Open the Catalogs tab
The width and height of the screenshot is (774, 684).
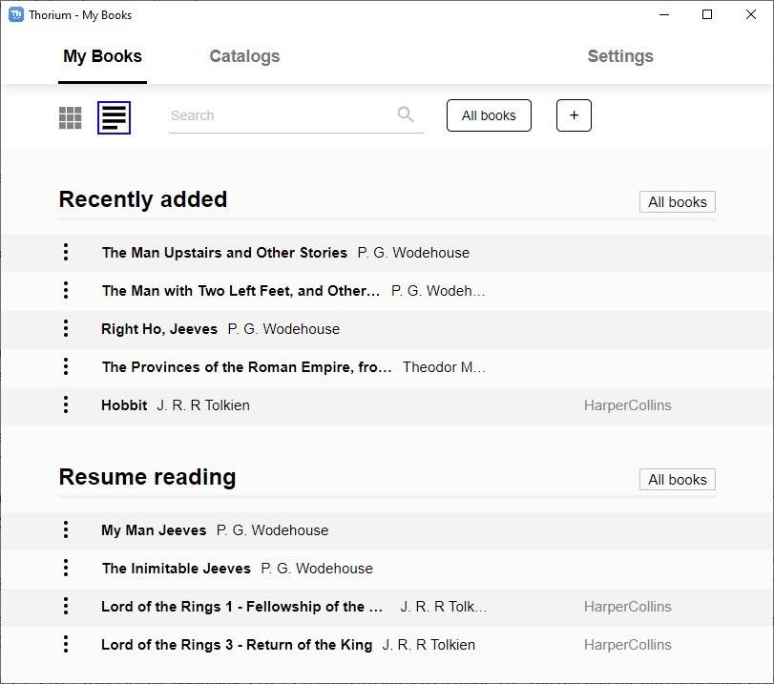pos(244,56)
